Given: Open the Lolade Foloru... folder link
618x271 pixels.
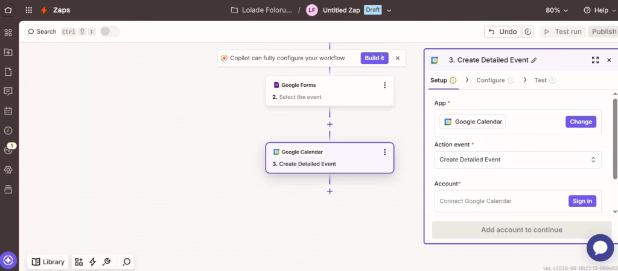Looking at the screenshot, I should tap(262, 10).
